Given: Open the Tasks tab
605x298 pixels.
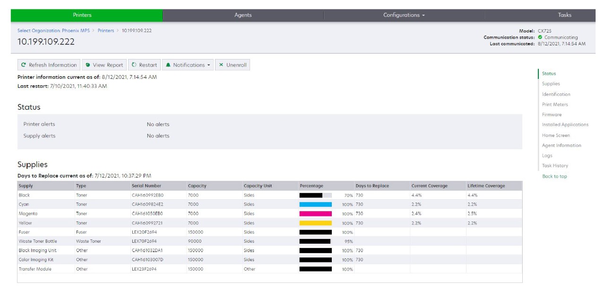Looking at the screenshot, I should coord(564,15).
